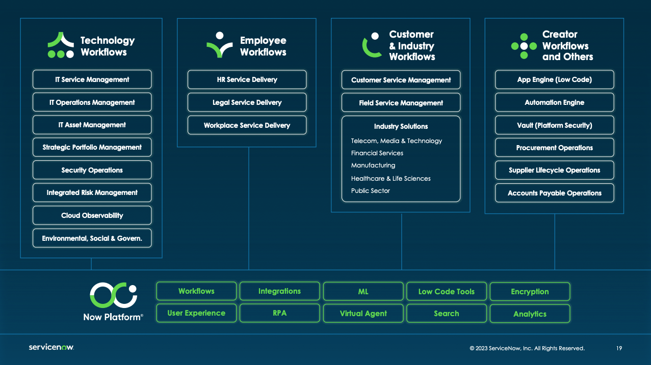Viewport: 651px width, 365px height.
Task: Select the Creator Workflows icon
Action: 524,45
